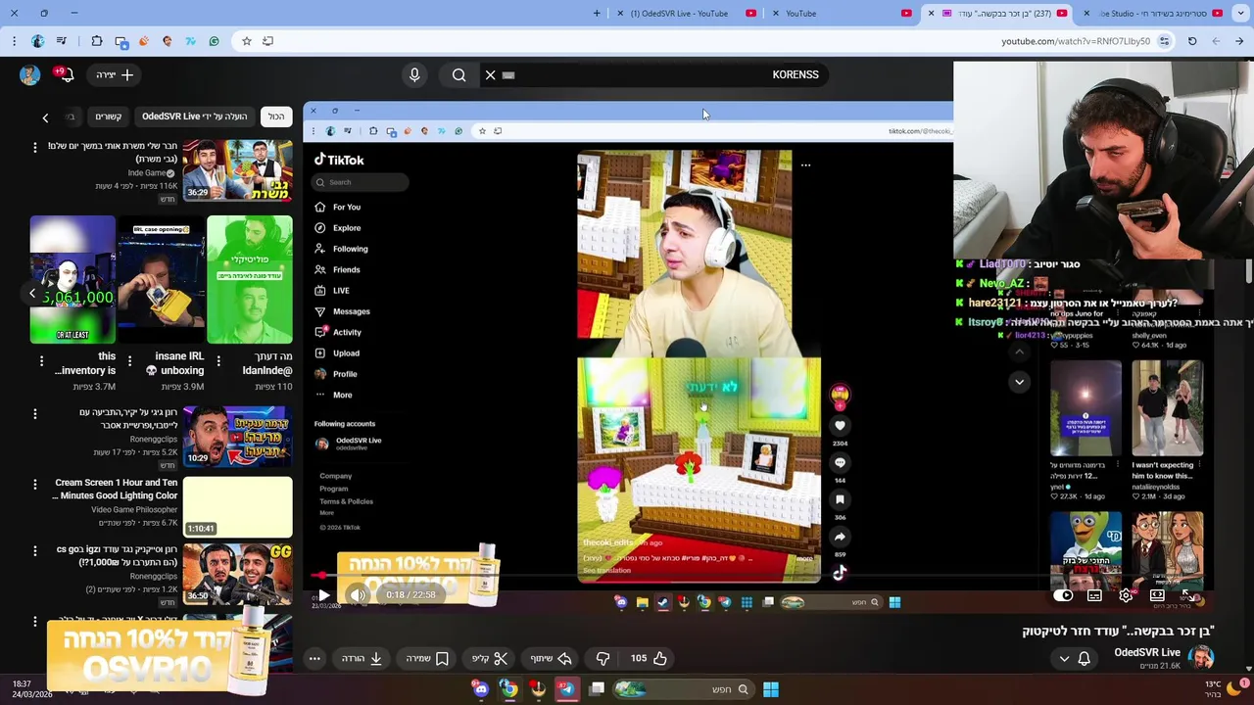This screenshot has height=705, width=1254.
Task: Click the magnifier search icon in YouTube
Action: 458,74
